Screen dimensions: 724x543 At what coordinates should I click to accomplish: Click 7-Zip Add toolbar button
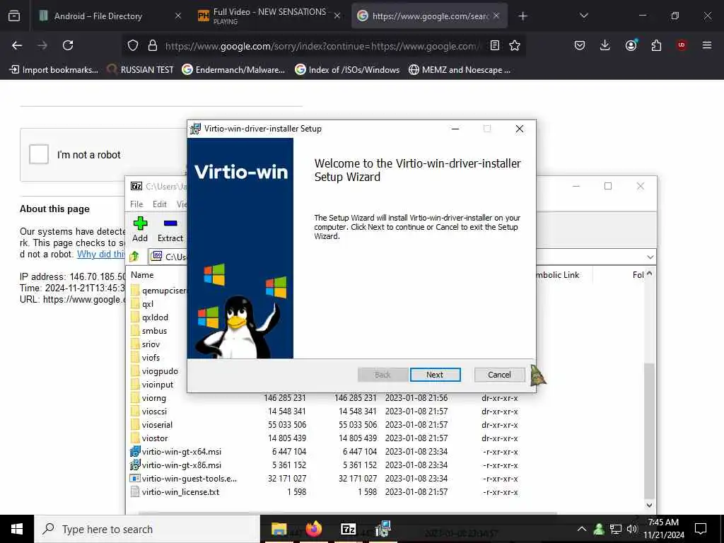click(x=140, y=230)
